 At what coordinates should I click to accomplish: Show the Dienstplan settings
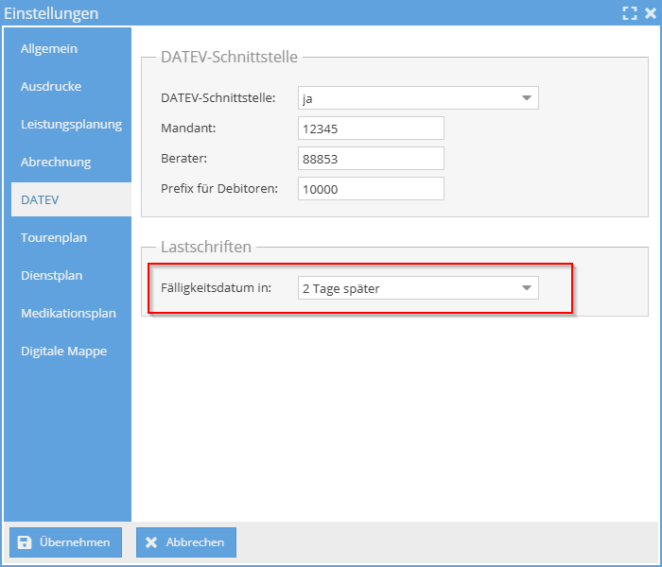[52, 275]
